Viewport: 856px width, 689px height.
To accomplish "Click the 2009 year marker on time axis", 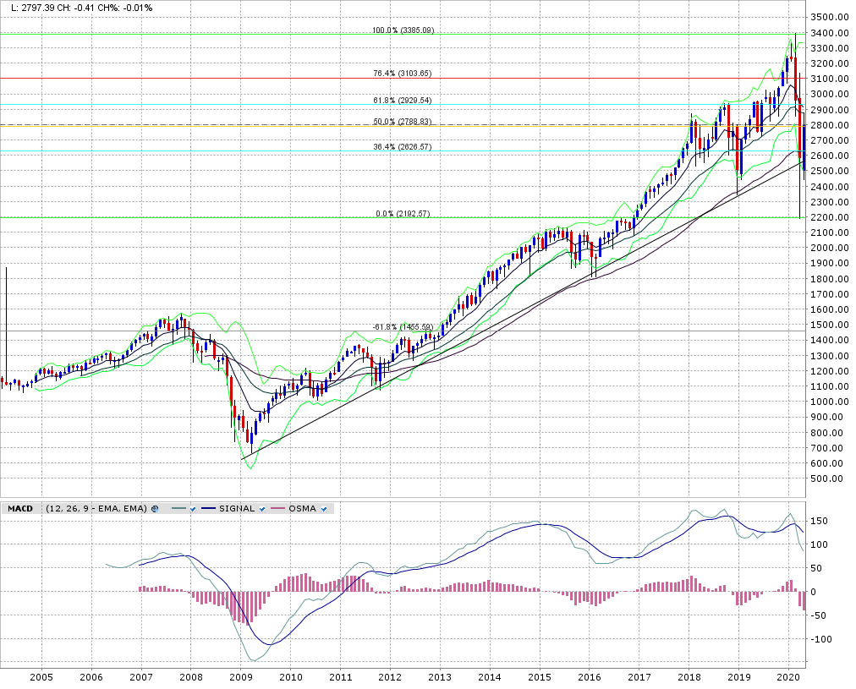I will point(241,678).
